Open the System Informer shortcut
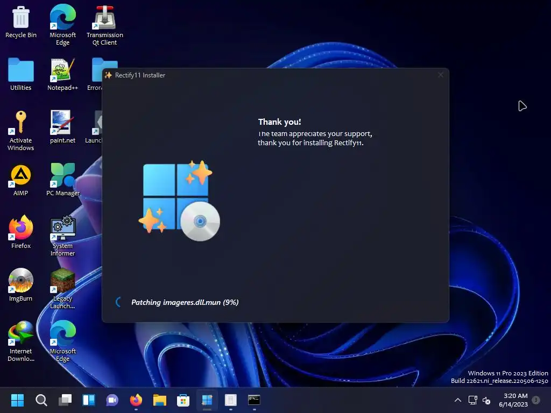 62,236
